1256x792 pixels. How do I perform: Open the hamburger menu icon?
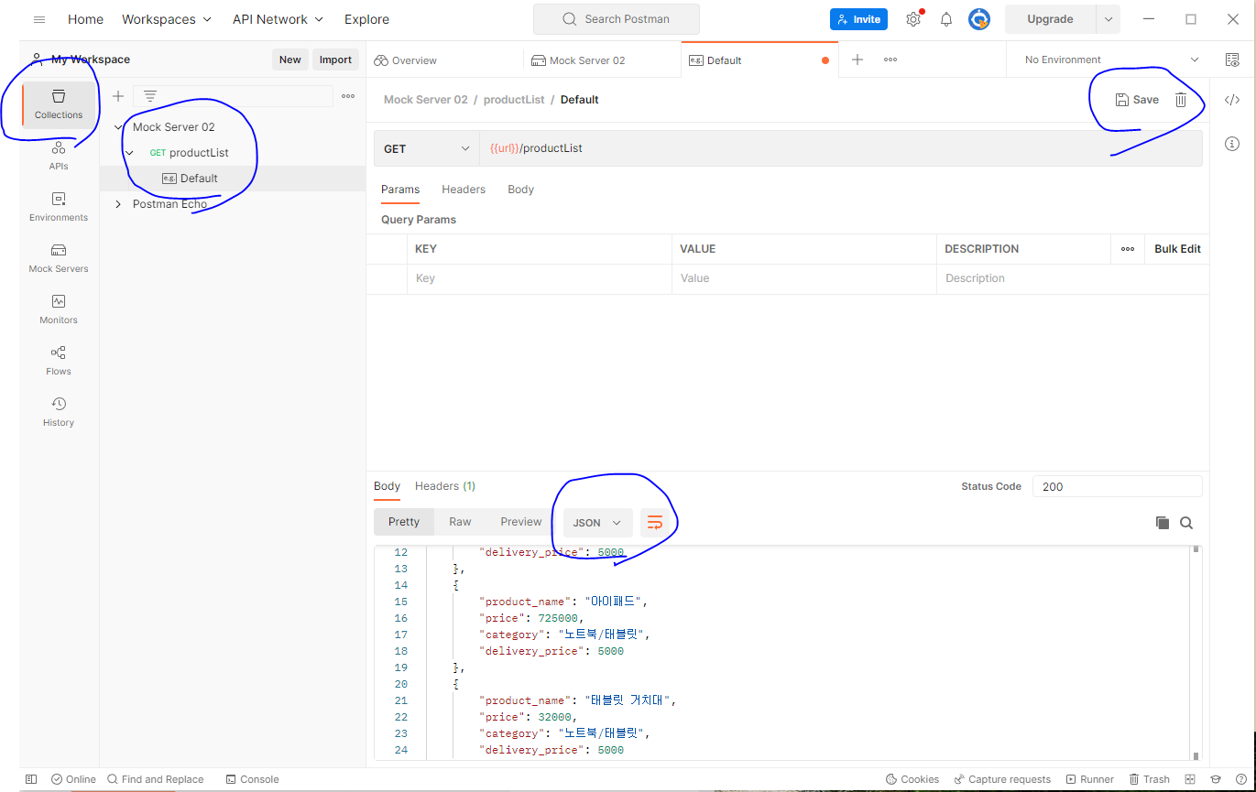[39, 19]
